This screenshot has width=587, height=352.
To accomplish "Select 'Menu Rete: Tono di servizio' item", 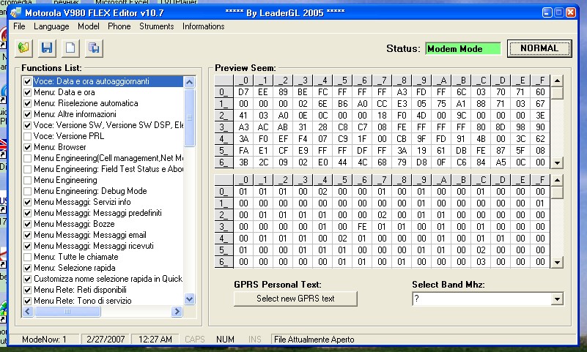I will click(x=83, y=301).
